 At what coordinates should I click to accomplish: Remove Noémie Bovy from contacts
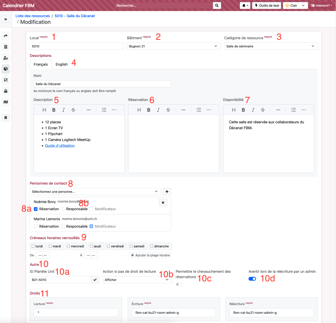pyautogui.click(x=163, y=203)
